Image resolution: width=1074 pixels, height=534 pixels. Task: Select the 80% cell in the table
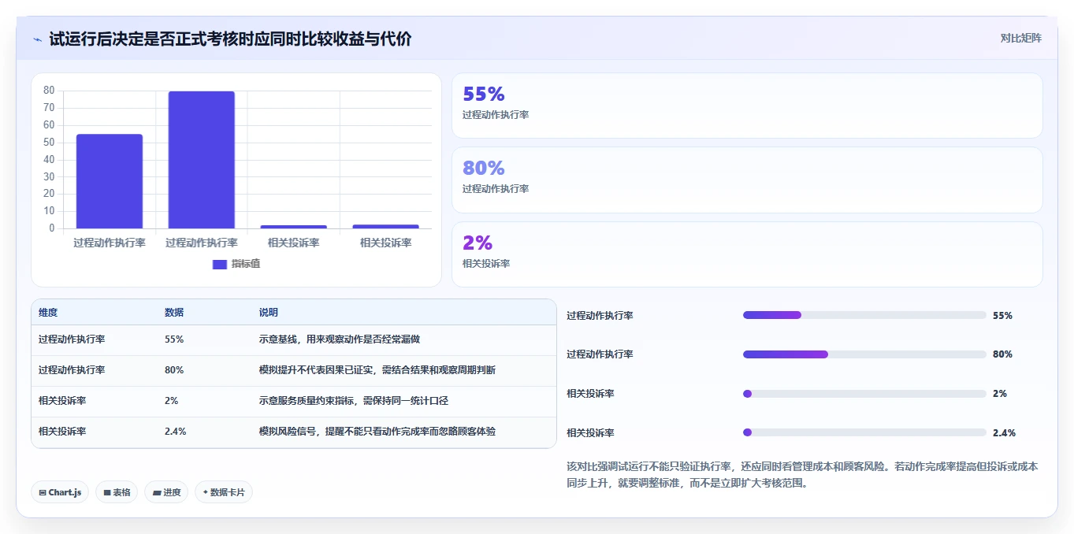(x=174, y=370)
